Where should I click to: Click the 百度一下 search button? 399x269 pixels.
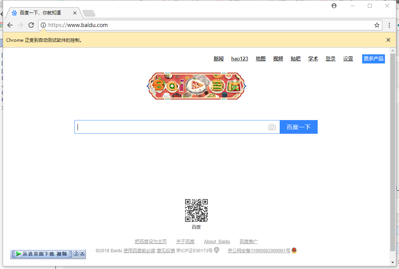(x=298, y=127)
